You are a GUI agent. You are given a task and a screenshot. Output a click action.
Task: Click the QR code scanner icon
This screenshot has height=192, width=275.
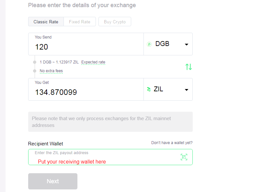(184, 157)
